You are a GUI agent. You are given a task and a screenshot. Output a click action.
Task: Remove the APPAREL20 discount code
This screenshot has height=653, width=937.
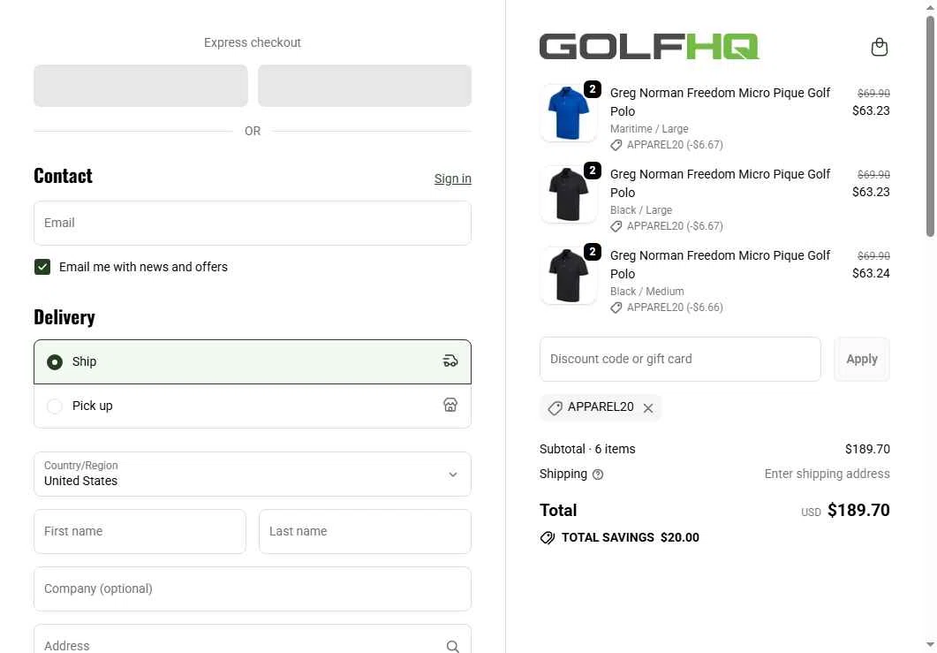coord(647,408)
